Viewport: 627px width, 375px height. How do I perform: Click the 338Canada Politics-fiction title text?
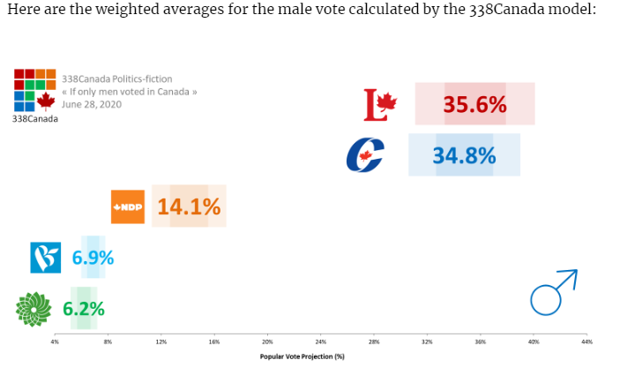116,79
